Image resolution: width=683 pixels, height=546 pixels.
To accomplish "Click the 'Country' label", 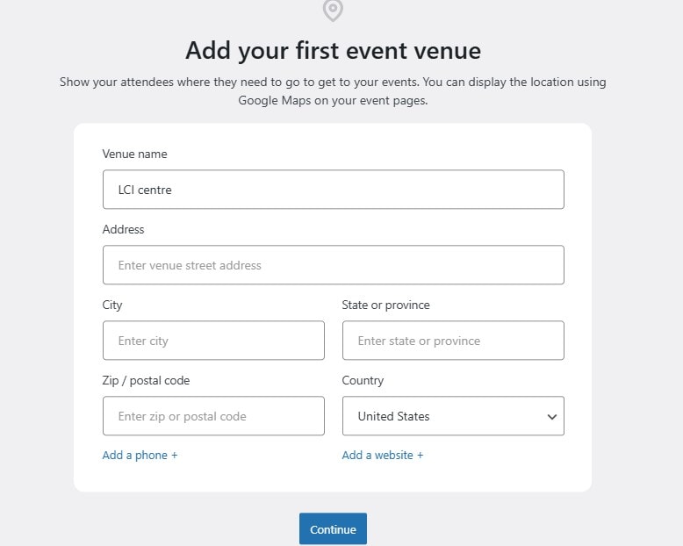I will tap(363, 381).
